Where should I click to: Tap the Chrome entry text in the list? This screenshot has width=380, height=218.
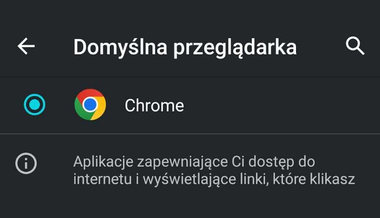pos(154,106)
